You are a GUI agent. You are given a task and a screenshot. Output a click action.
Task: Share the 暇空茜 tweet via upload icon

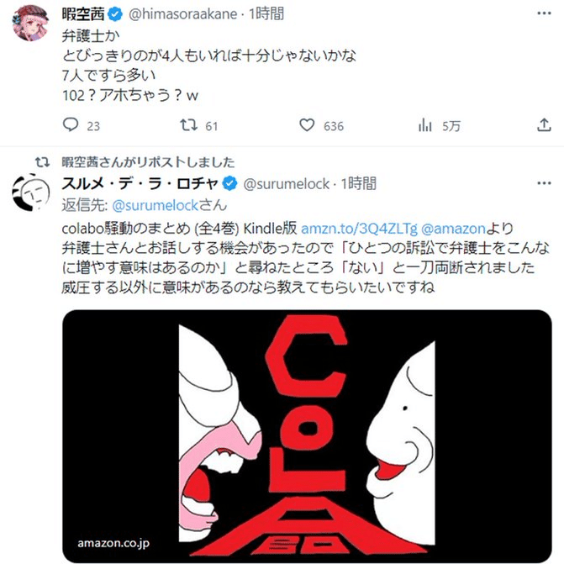(x=544, y=125)
